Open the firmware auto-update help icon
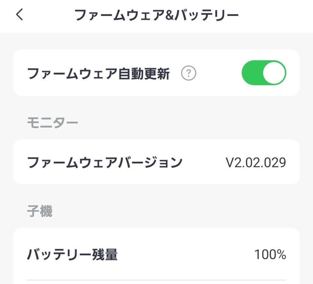This screenshot has height=284, width=313. pos(189,73)
